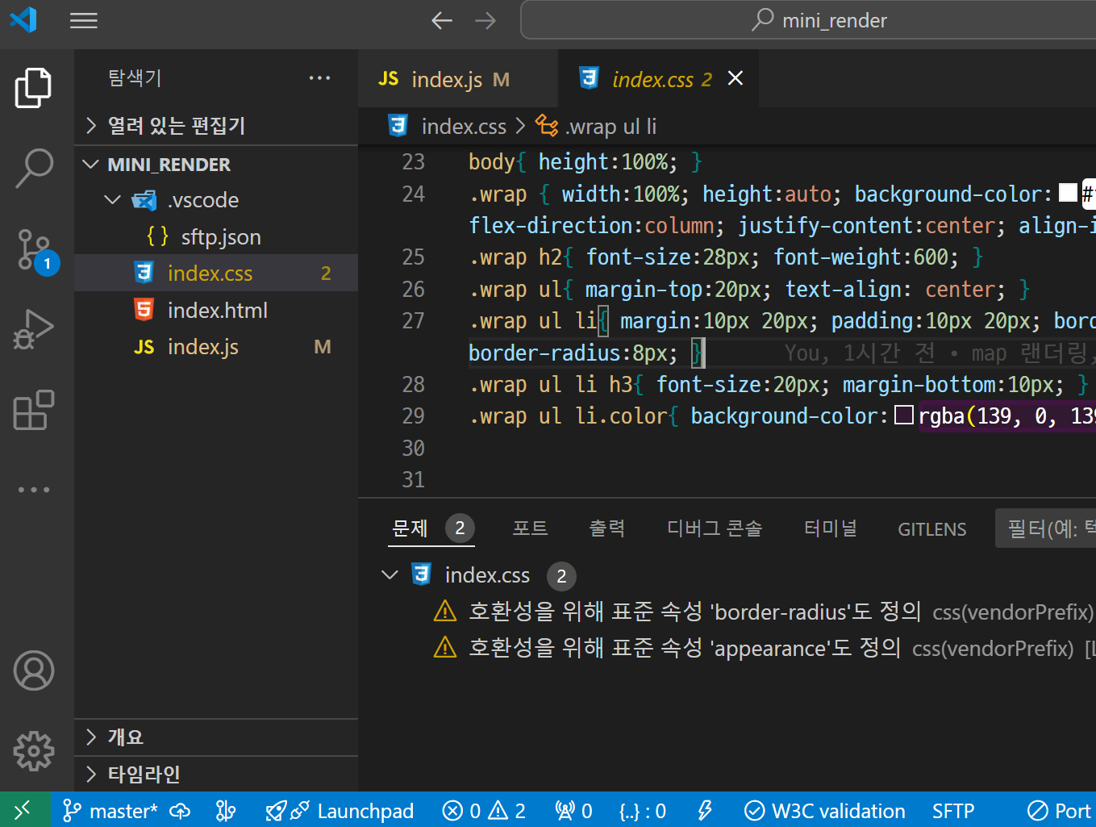Screen dimensions: 1096x827
Task: Open the git graph icon in status bar
Action: (x=226, y=811)
